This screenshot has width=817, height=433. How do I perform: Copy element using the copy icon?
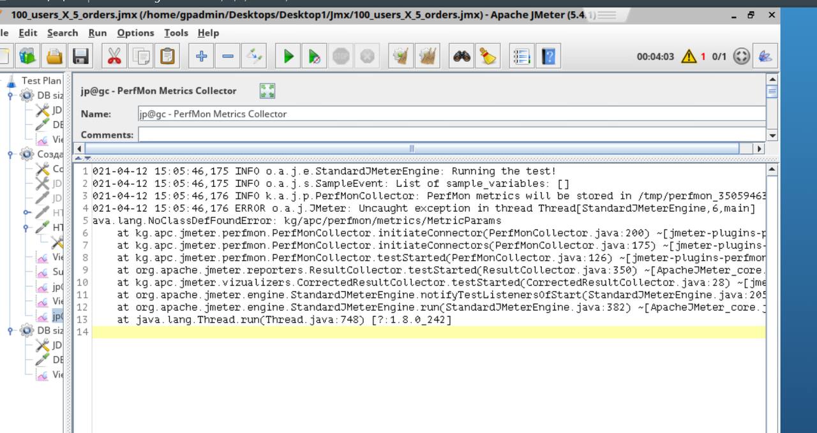[141, 57]
